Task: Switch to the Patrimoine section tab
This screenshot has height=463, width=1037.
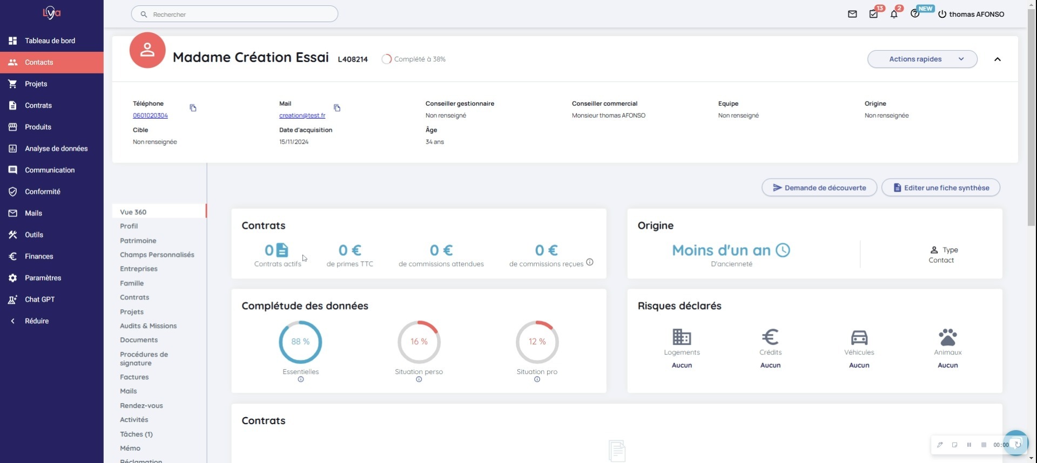Action: 138,241
